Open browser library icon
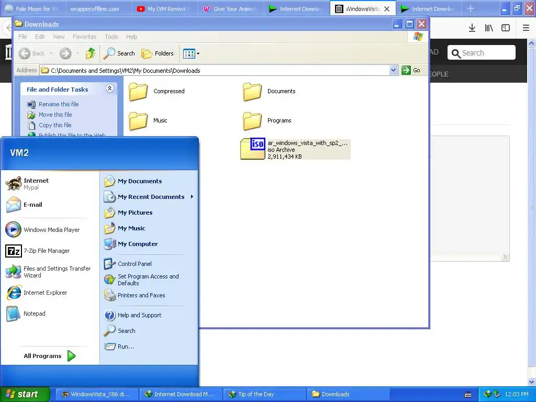This screenshot has height=402, width=536. pyautogui.click(x=489, y=28)
